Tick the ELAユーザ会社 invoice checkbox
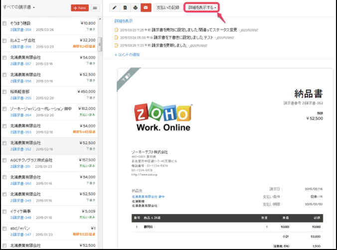 point(4,40)
